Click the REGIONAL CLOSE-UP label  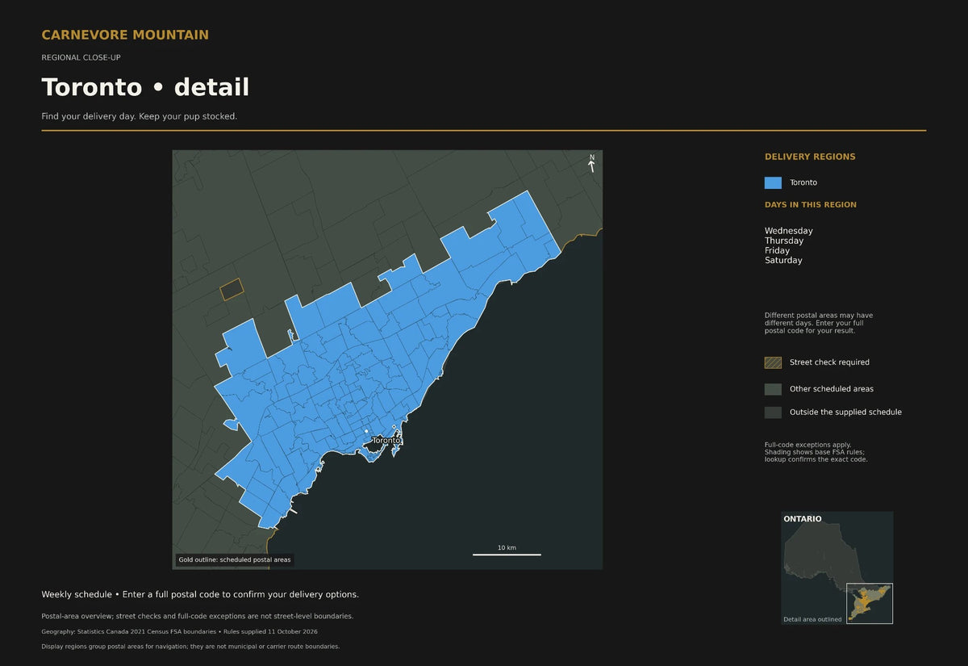(x=81, y=57)
